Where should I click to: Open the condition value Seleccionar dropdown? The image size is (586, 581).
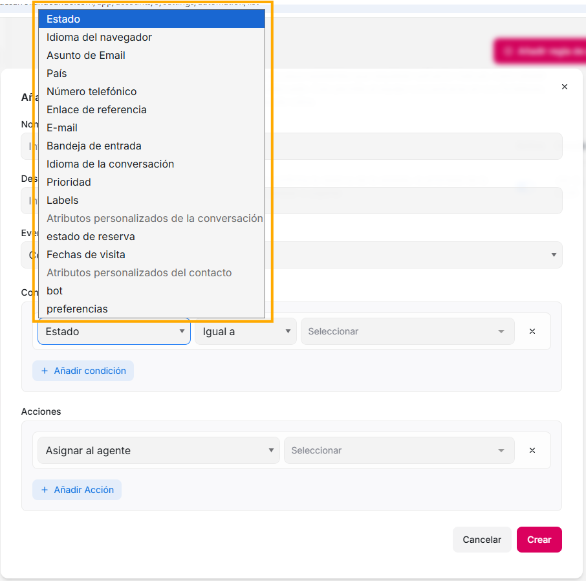407,331
